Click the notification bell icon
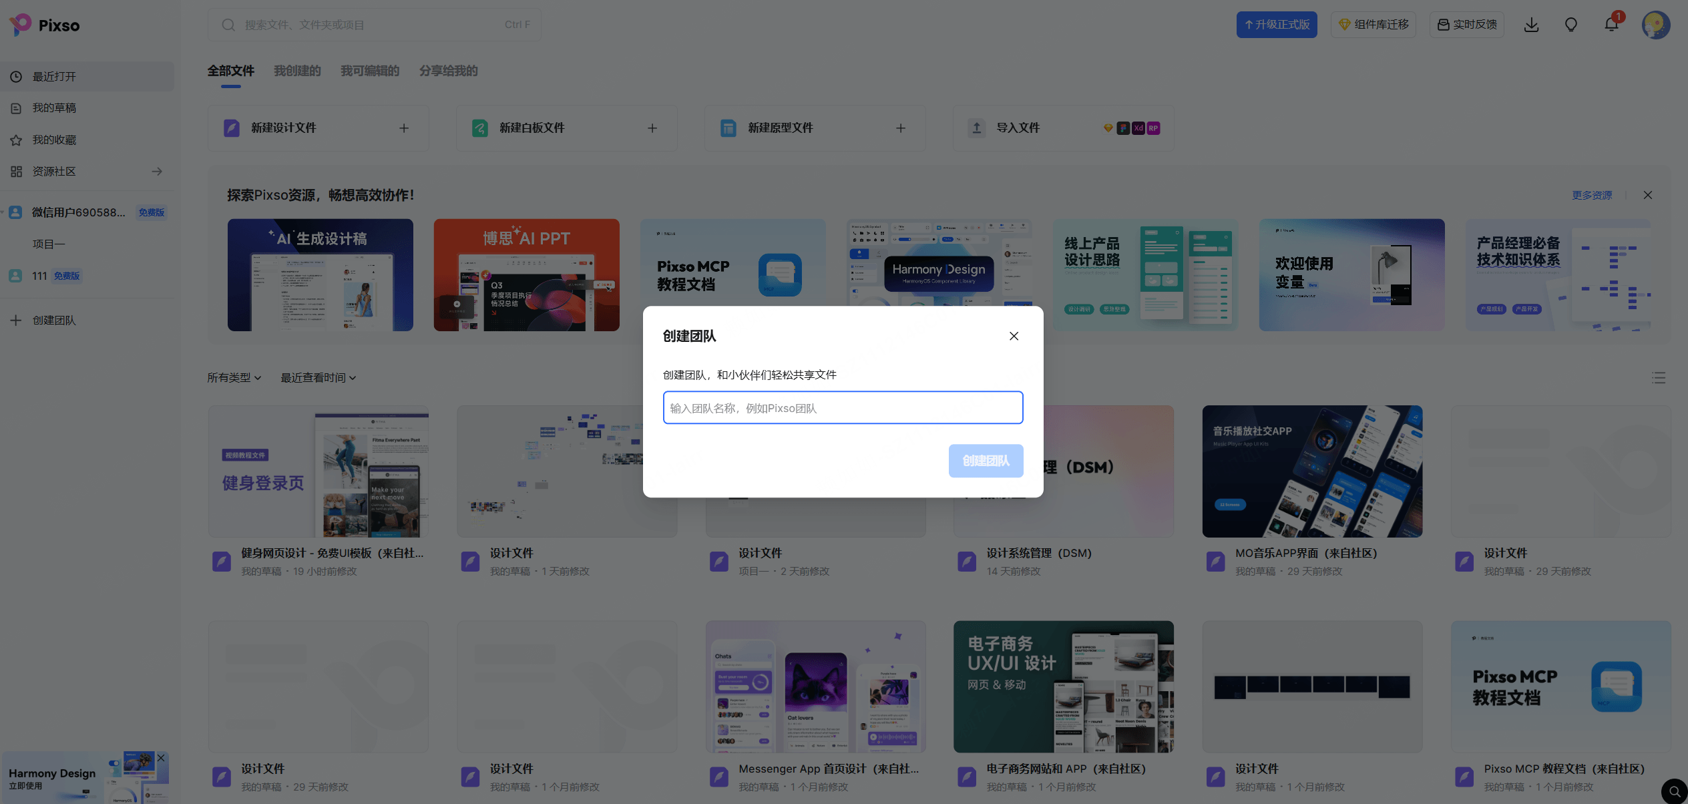This screenshot has height=804, width=1688. [x=1611, y=25]
